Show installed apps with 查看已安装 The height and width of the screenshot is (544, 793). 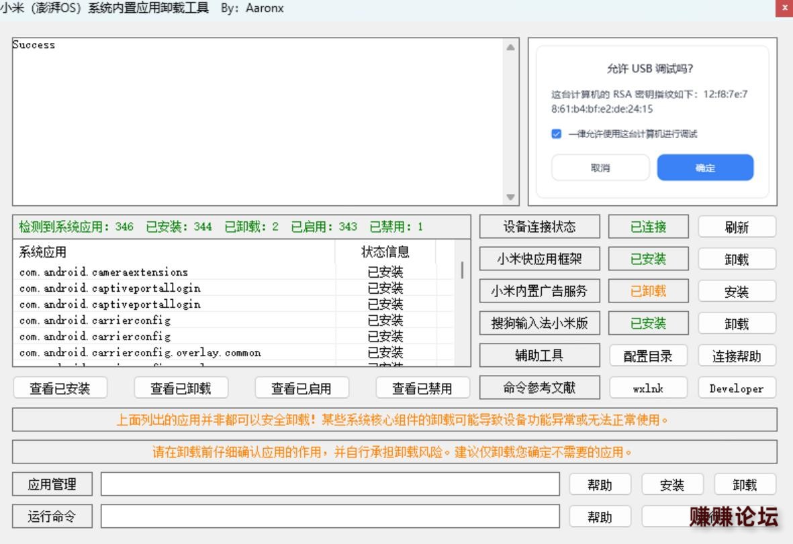tap(60, 388)
